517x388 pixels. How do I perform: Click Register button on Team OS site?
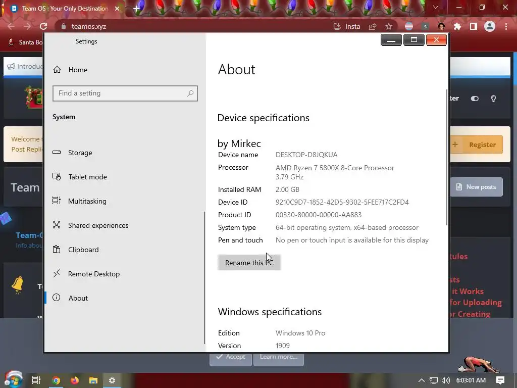[x=477, y=144]
